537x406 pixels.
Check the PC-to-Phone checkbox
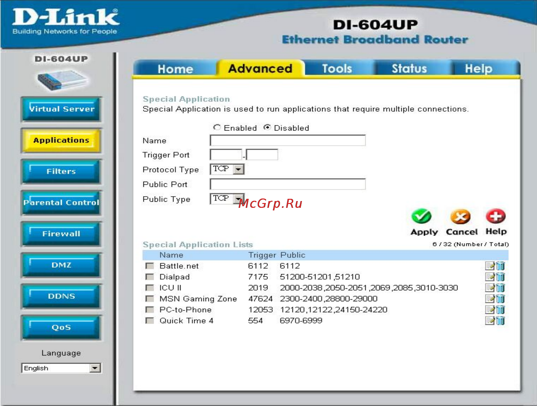coord(150,310)
